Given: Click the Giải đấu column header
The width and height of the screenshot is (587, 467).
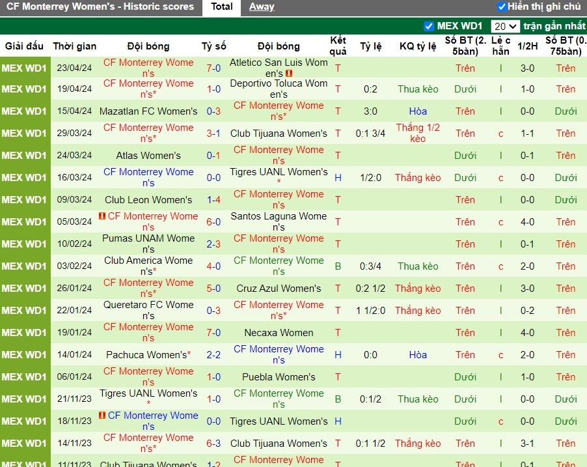Looking at the screenshot, I should tap(24, 46).
